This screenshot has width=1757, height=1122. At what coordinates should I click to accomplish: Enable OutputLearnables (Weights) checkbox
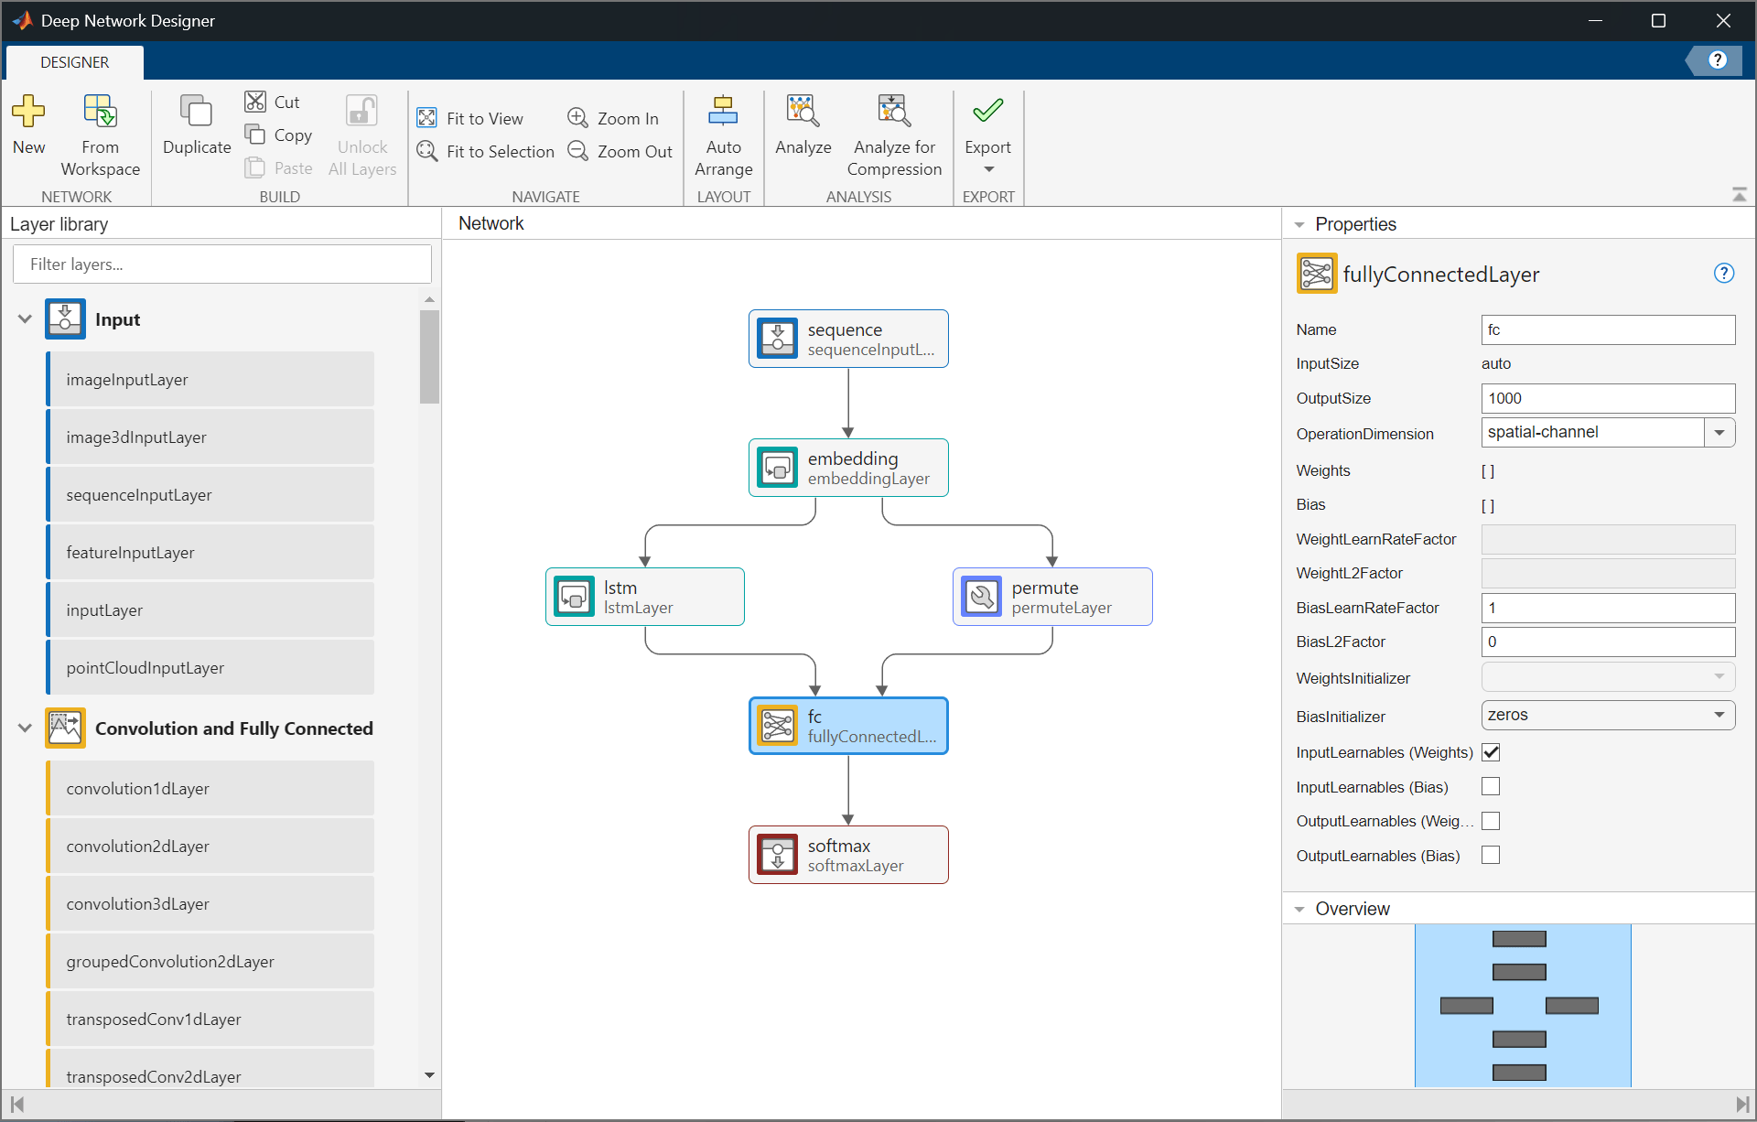pyautogui.click(x=1491, y=820)
